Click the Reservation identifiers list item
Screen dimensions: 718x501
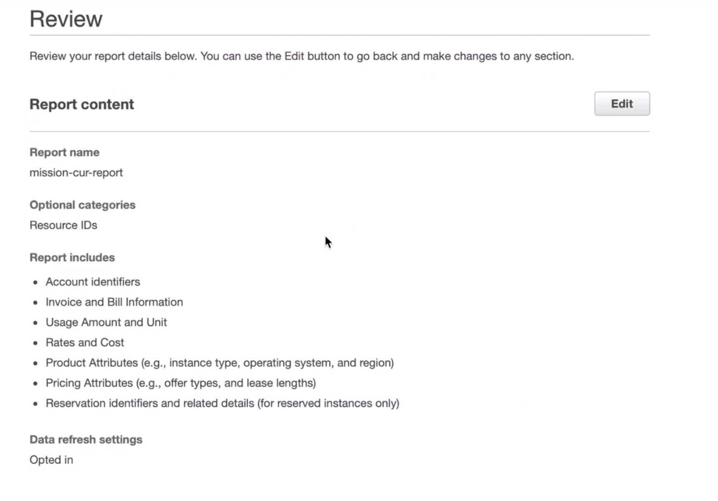[x=222, y=403]
